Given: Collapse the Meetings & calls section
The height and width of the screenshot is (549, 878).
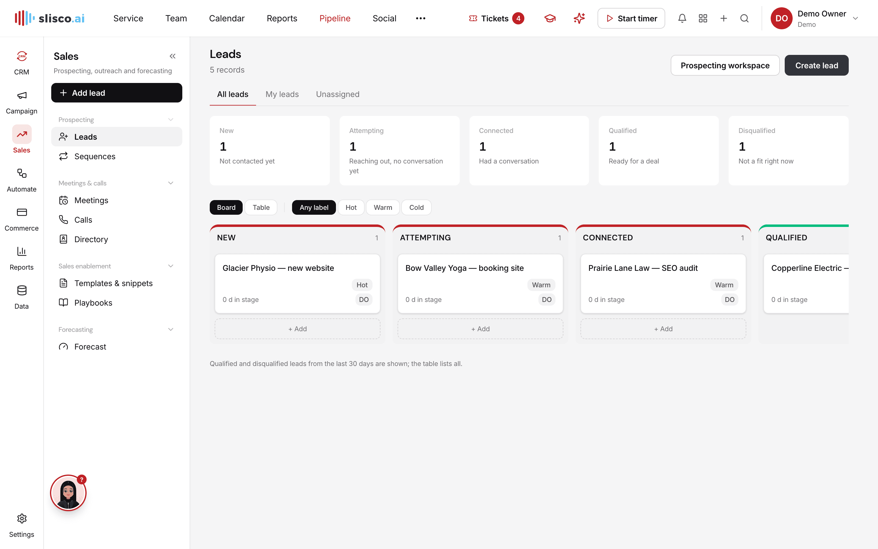Looking at the screenshot, I should coord(170,183).
